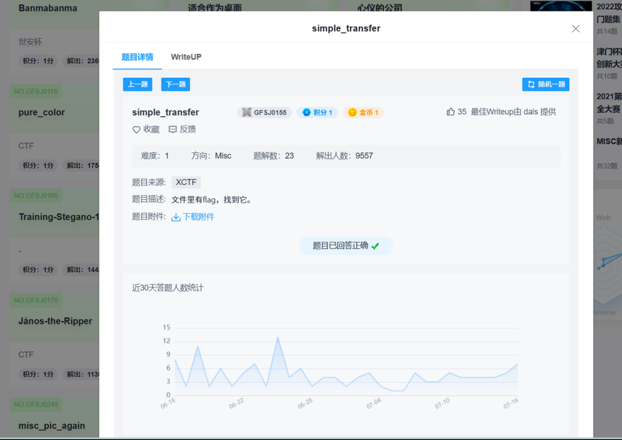Open the János-the-Ripper challenge card
This screenshot has width=622, height=440.
(55, 321)
